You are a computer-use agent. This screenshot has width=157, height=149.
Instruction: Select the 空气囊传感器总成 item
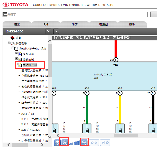pyautogui.click(x=34, y=81)
